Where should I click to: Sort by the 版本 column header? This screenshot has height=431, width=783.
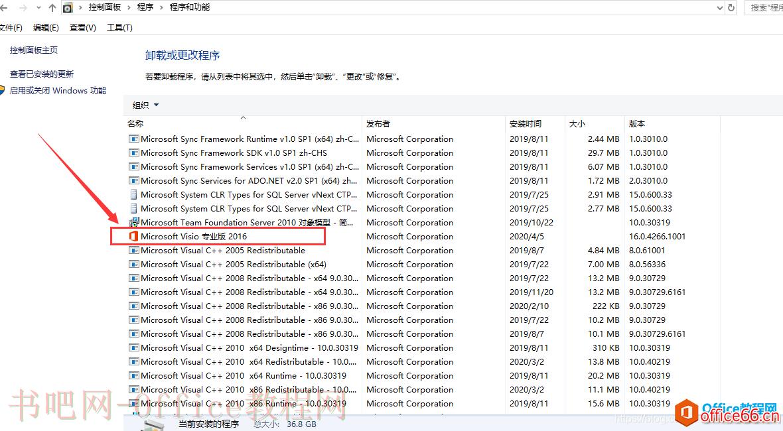[637, 123]
